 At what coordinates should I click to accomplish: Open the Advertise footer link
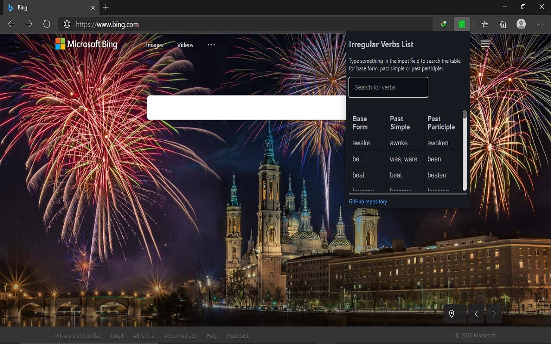click(143, 336)
